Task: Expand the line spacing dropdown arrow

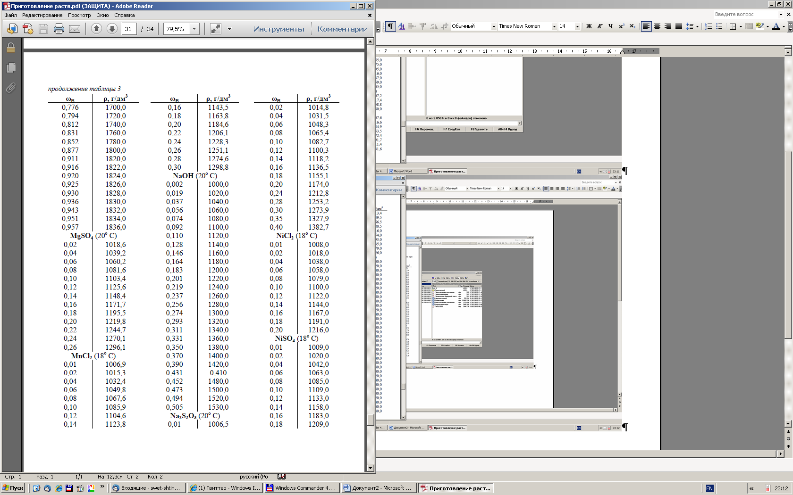Action: pyautogui.click(x=697, y=26)
